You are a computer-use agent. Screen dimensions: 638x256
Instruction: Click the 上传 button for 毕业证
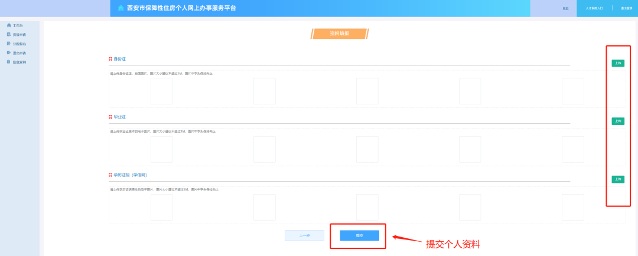tap(618, 121)
